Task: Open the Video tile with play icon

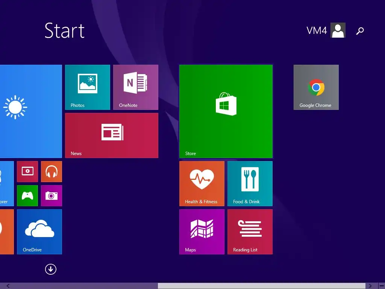Action: tap(27, 172)
